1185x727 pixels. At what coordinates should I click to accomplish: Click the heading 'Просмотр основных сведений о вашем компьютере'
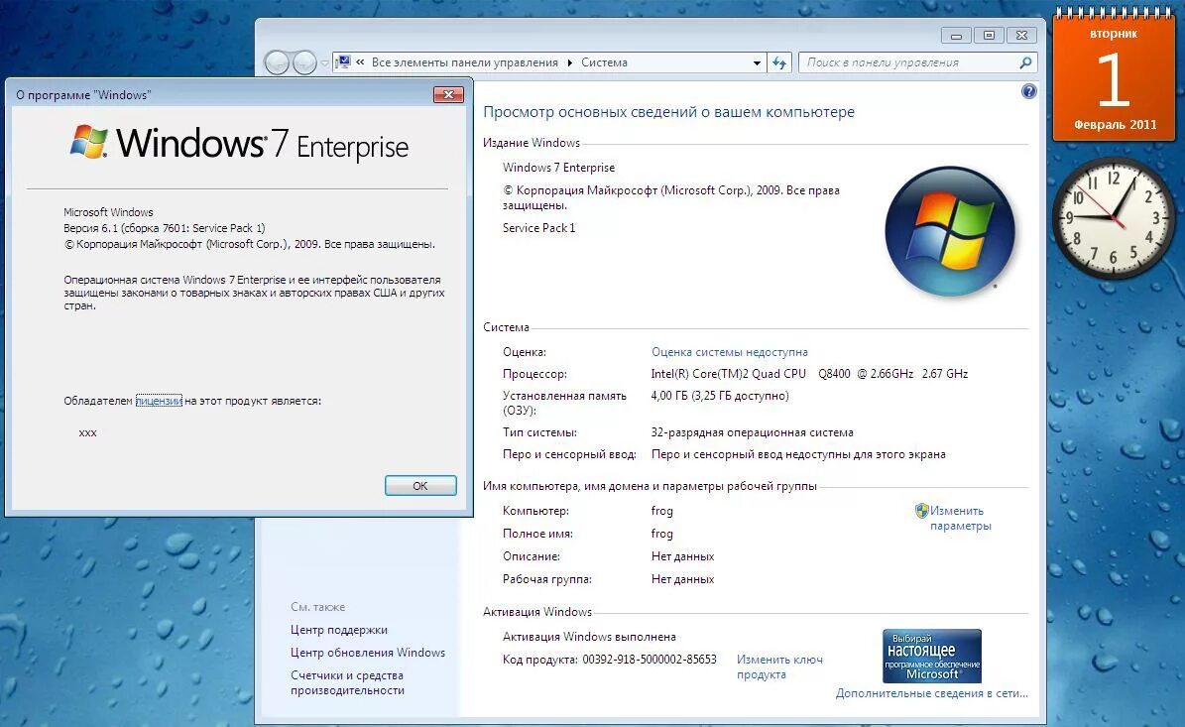pos(668,112)
